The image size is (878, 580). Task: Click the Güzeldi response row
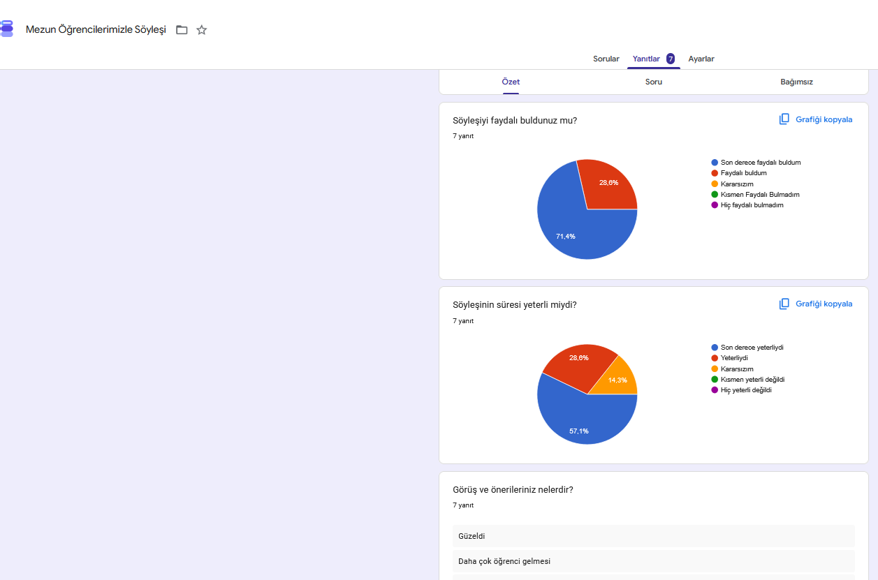pos(654,536)
